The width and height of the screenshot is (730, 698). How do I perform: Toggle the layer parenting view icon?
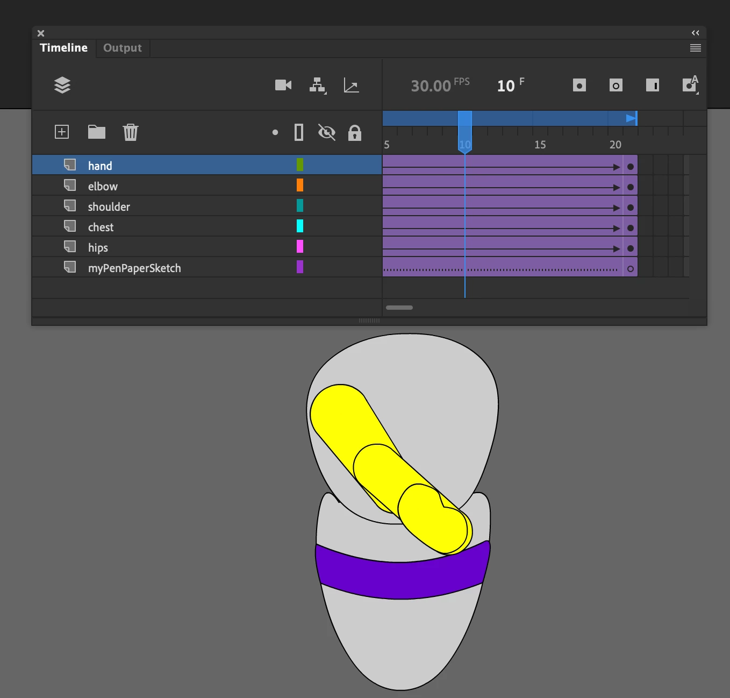point(318,85)
